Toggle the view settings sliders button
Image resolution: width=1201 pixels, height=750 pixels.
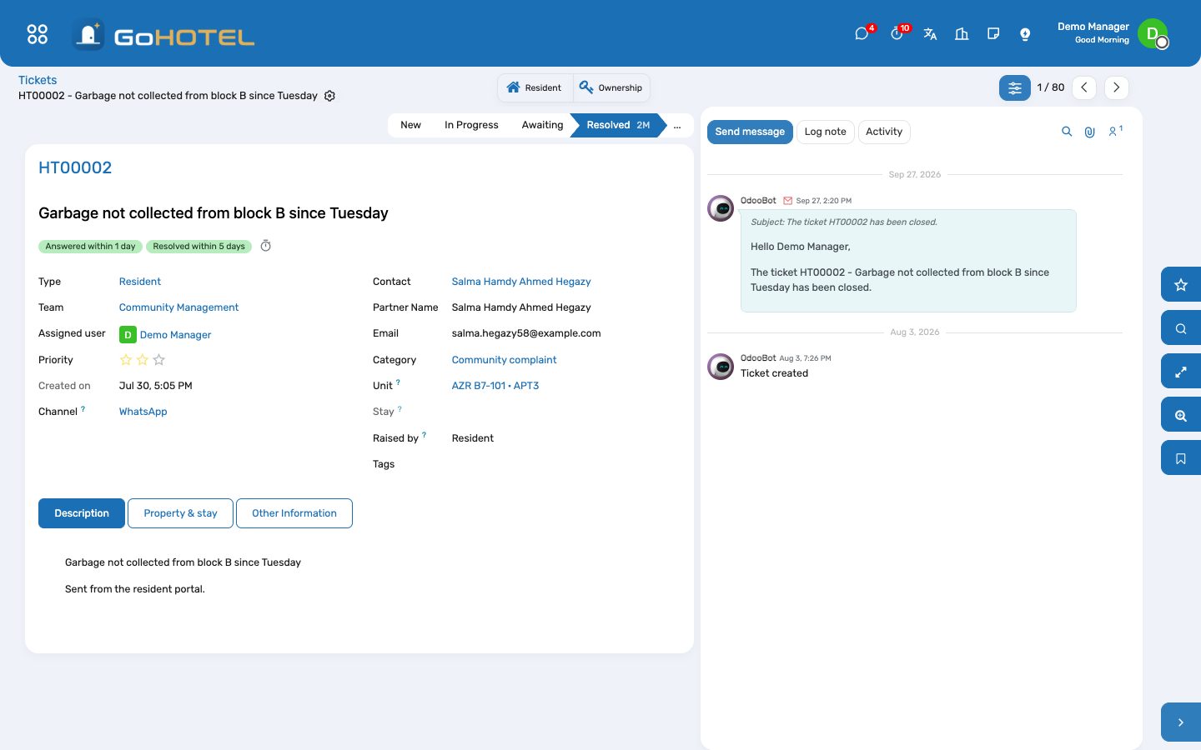point(1015,87)
